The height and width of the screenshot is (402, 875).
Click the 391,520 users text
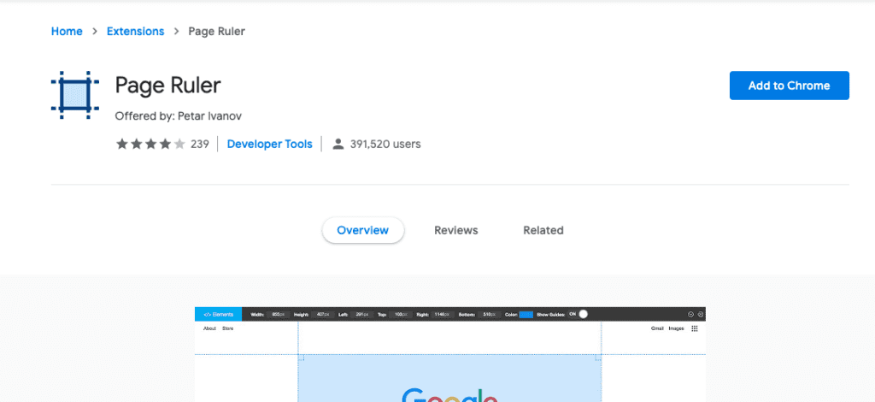(385, 144)
